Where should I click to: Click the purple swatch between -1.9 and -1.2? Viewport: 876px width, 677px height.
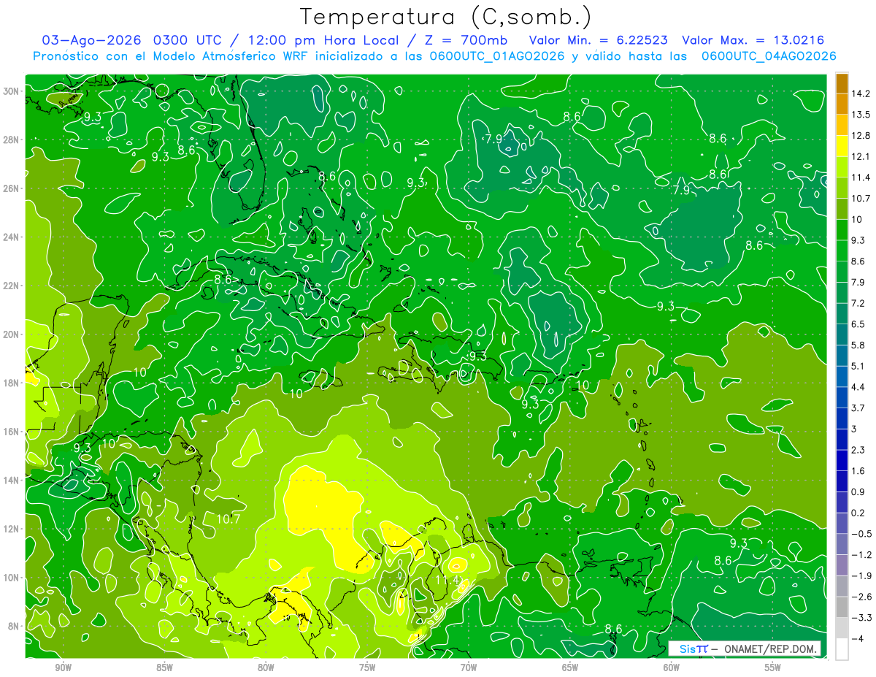(842, 565)
